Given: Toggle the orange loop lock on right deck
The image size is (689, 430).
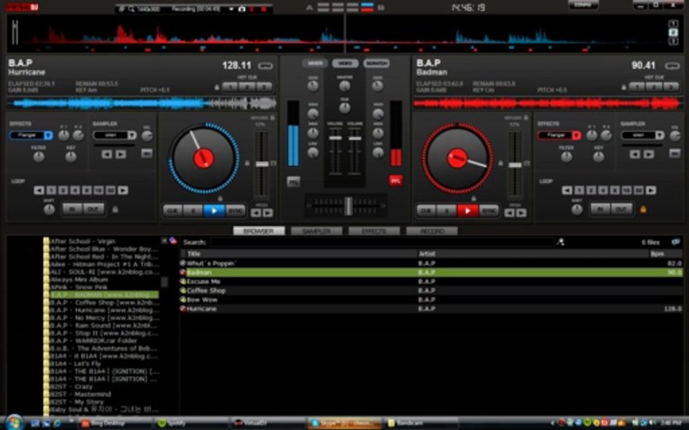Looking at the screenshot, I should 644,209.
